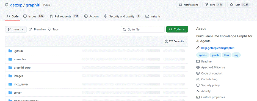Open the Readme link

[x=206, y=61]
